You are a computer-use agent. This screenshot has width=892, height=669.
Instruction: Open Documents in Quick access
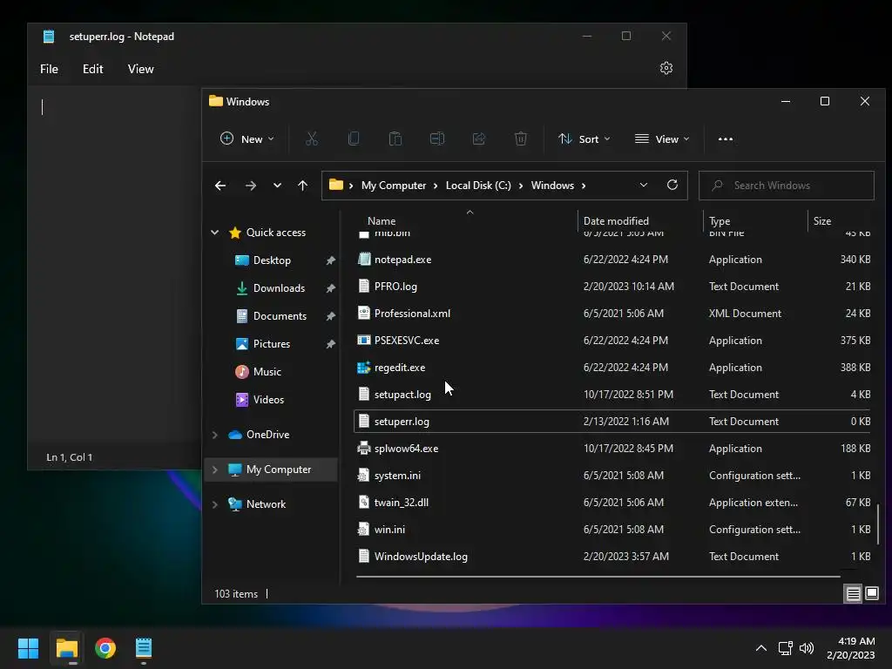pyautogui.click(x=280, y=315)
